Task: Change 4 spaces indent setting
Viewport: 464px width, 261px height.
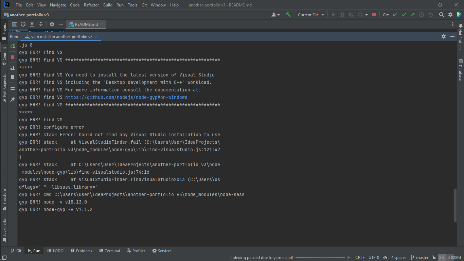Action: [x=398, y=258]
